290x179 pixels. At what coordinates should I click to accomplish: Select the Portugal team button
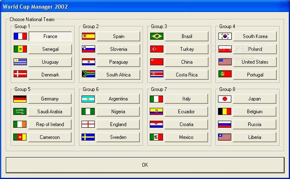click(255, 75)
